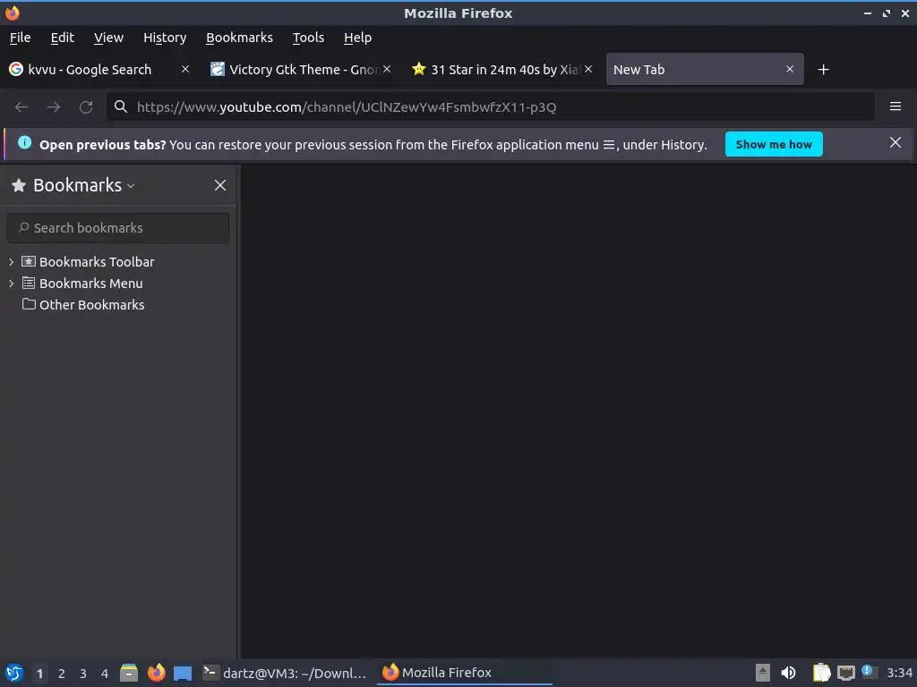Open the View menu
Viewport: 917px width, 687px height.
108,38
